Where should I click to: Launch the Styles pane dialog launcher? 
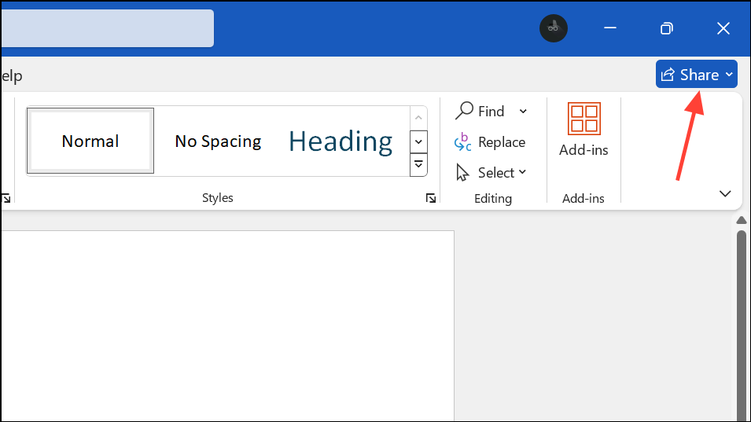(430, 198)
